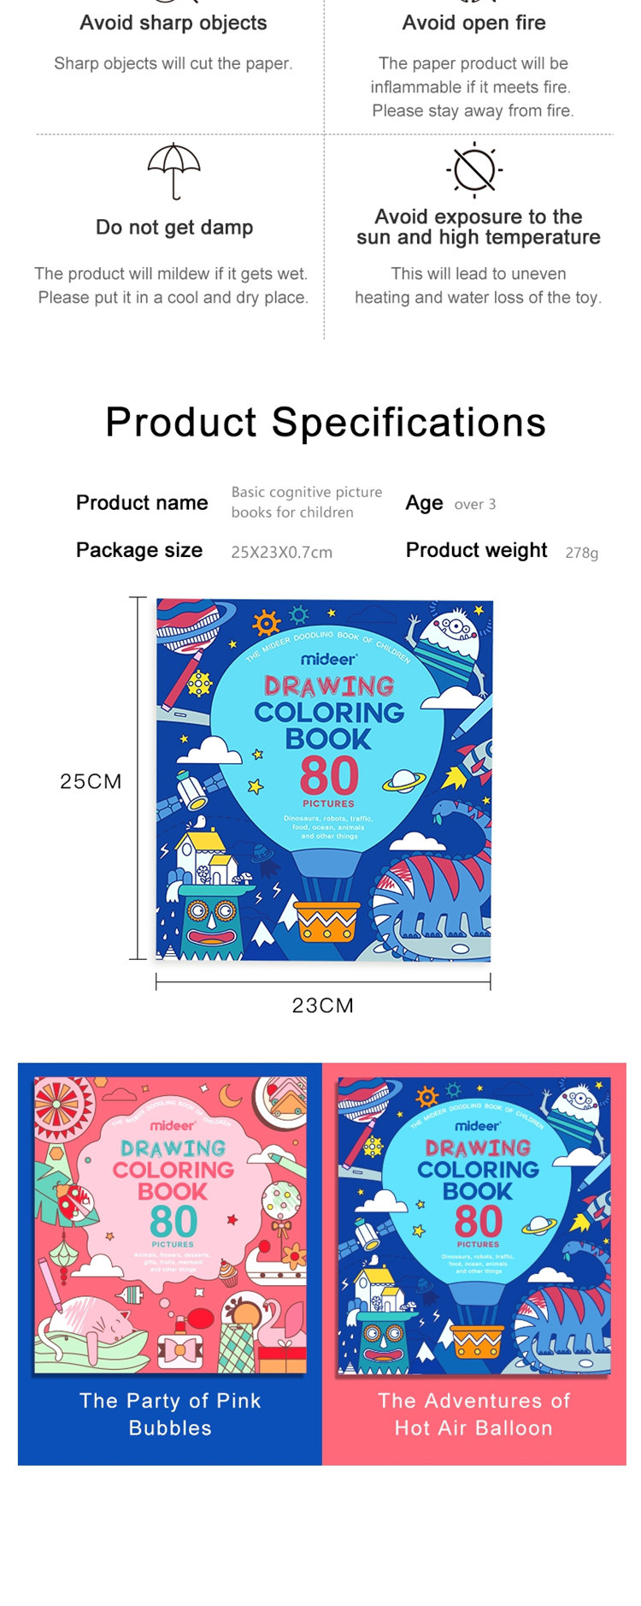Screen dimensions: 641x1606
Task: Select the Adventures of Hot Air Balloon cover thumbnail
Action: click(x=474, y=1225)
